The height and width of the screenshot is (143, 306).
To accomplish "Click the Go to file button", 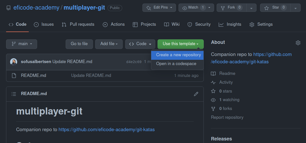I will pos(79,44).
